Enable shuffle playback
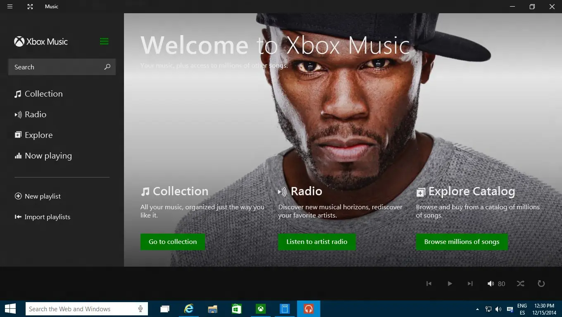 pos(520,284)
